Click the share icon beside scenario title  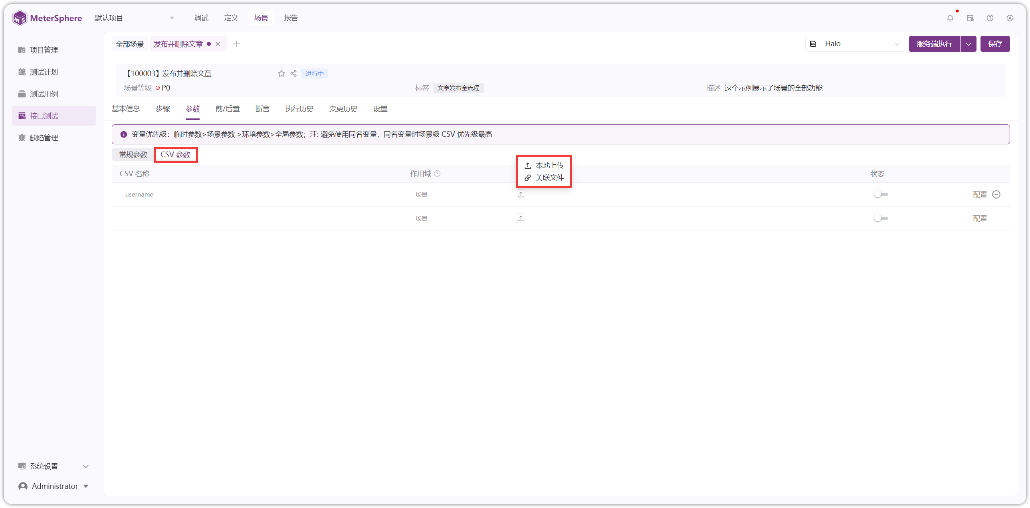293,73
